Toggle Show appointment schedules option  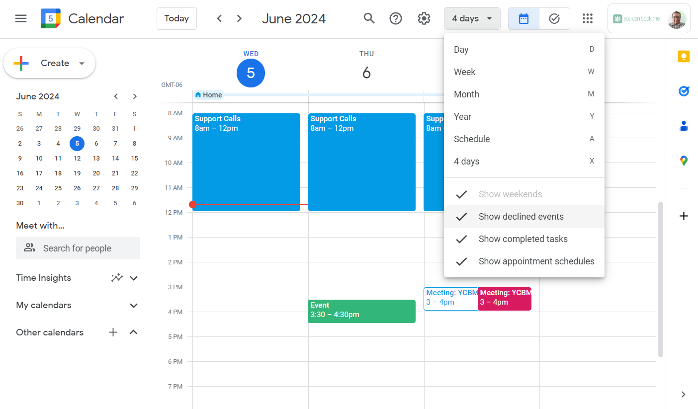536,261
